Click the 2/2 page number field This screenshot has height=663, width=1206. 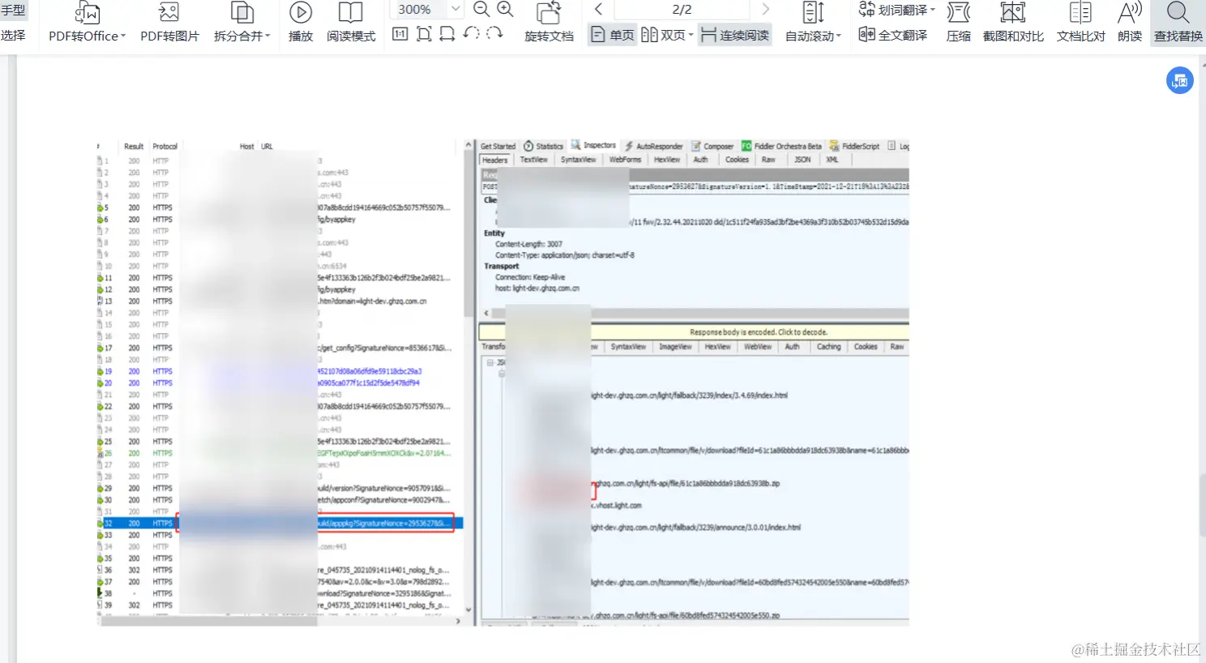tap(682, 10)
